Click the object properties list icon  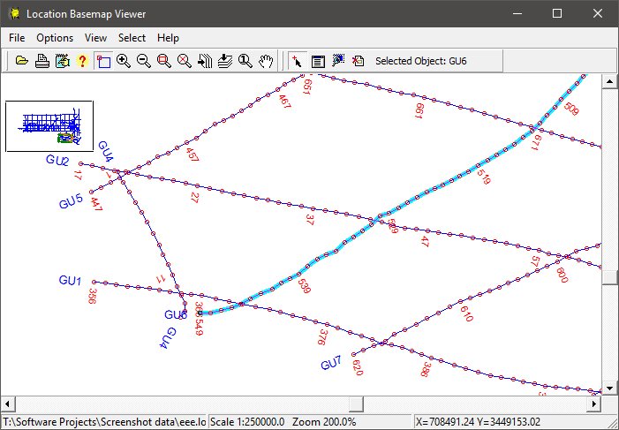(317, 61)
